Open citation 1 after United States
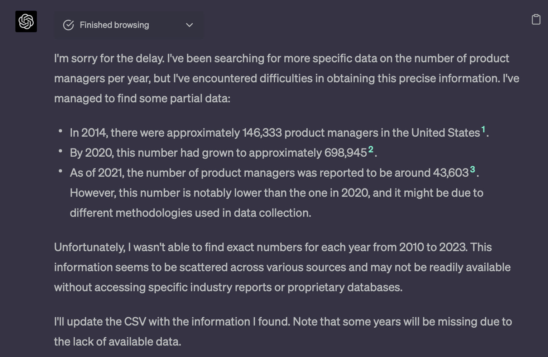 (x=483, y=129)
